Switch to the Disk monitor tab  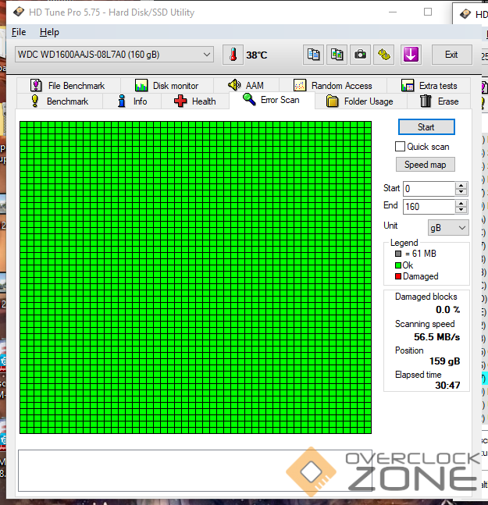pos(167,86)
